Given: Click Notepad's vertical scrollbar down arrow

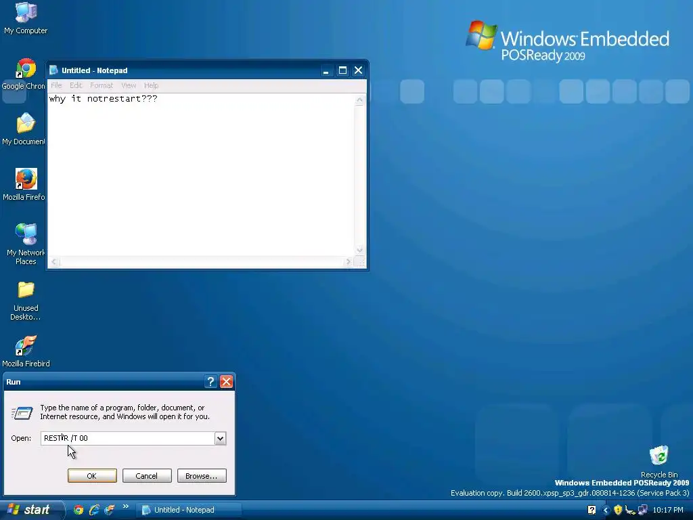Looking at the screenshot, I should point(360,251).
